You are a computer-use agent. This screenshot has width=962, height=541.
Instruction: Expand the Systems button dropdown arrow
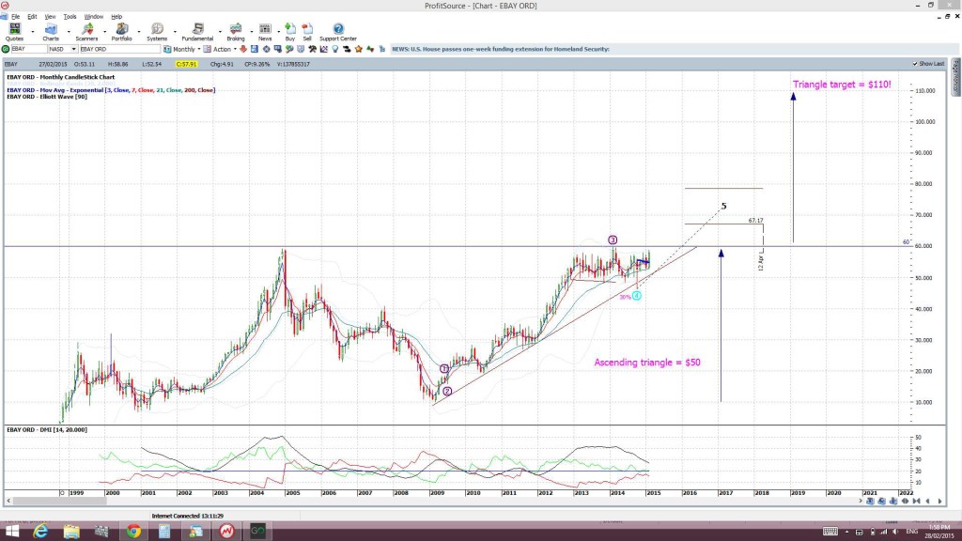(174, 32)
